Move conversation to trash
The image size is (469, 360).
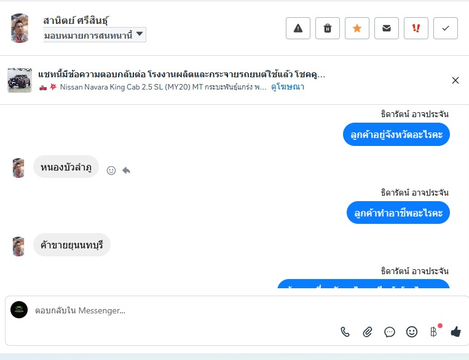coord(328,28)
